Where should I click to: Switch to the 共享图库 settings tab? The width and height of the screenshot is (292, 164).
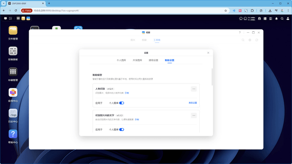click(x=137, y=60)
